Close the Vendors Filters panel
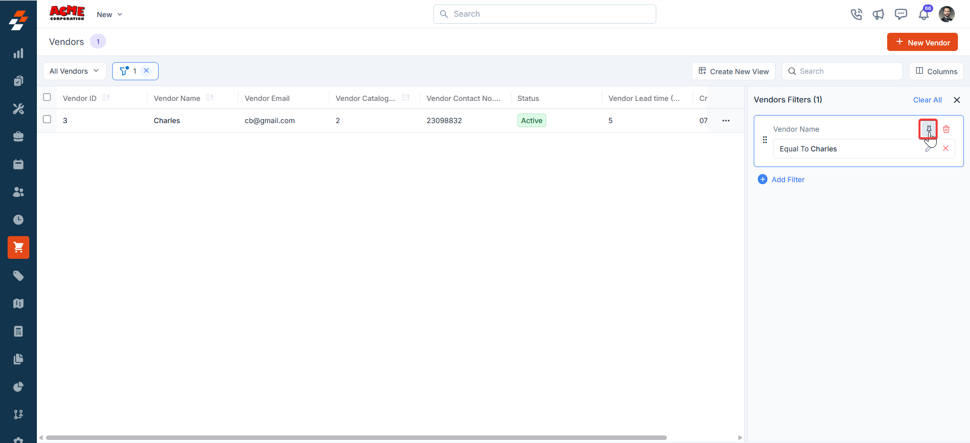970x443 pixels. click(x=957, y=100)
